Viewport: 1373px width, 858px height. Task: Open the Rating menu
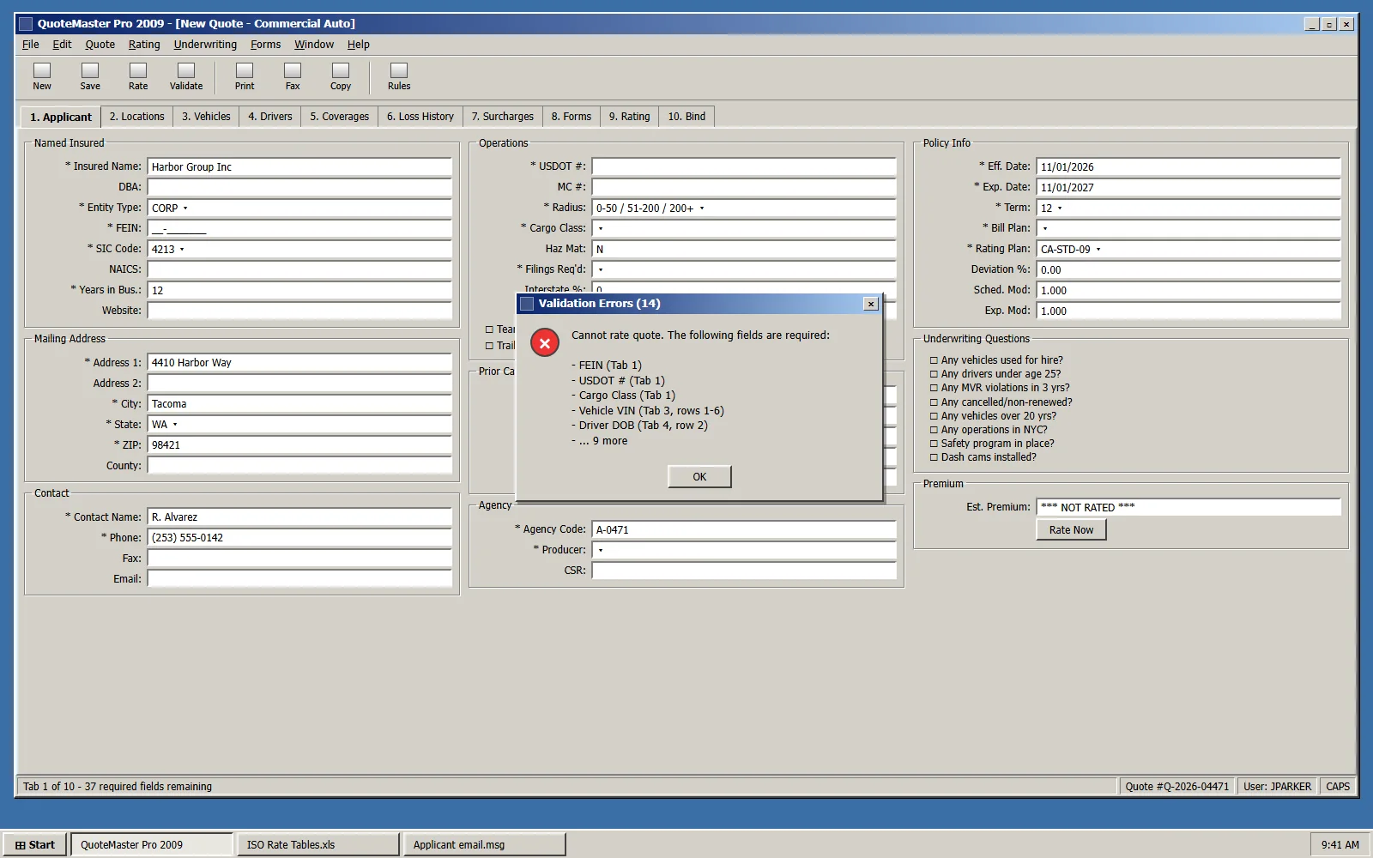pos(144,45)
